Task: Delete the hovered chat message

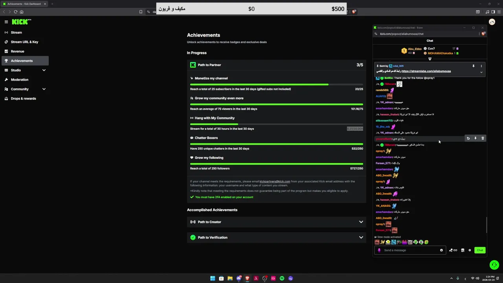Action: coord(483,138)
